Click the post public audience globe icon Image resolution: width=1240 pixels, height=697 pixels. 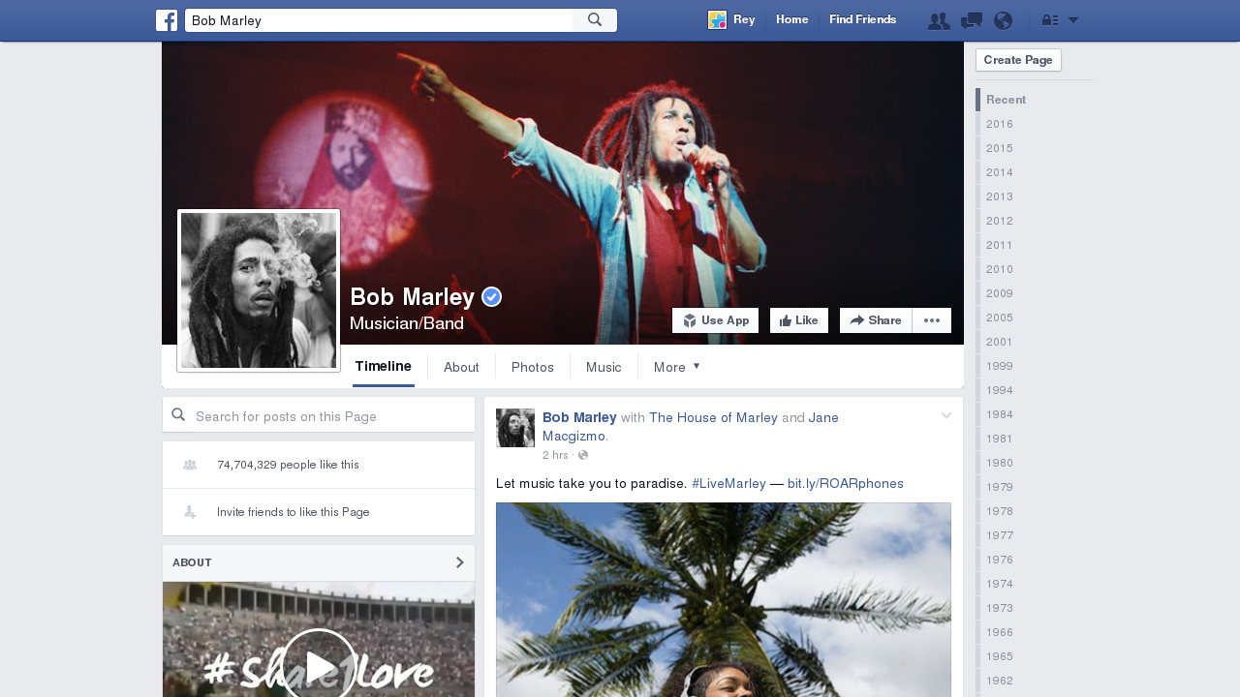(x=583, y=455)
